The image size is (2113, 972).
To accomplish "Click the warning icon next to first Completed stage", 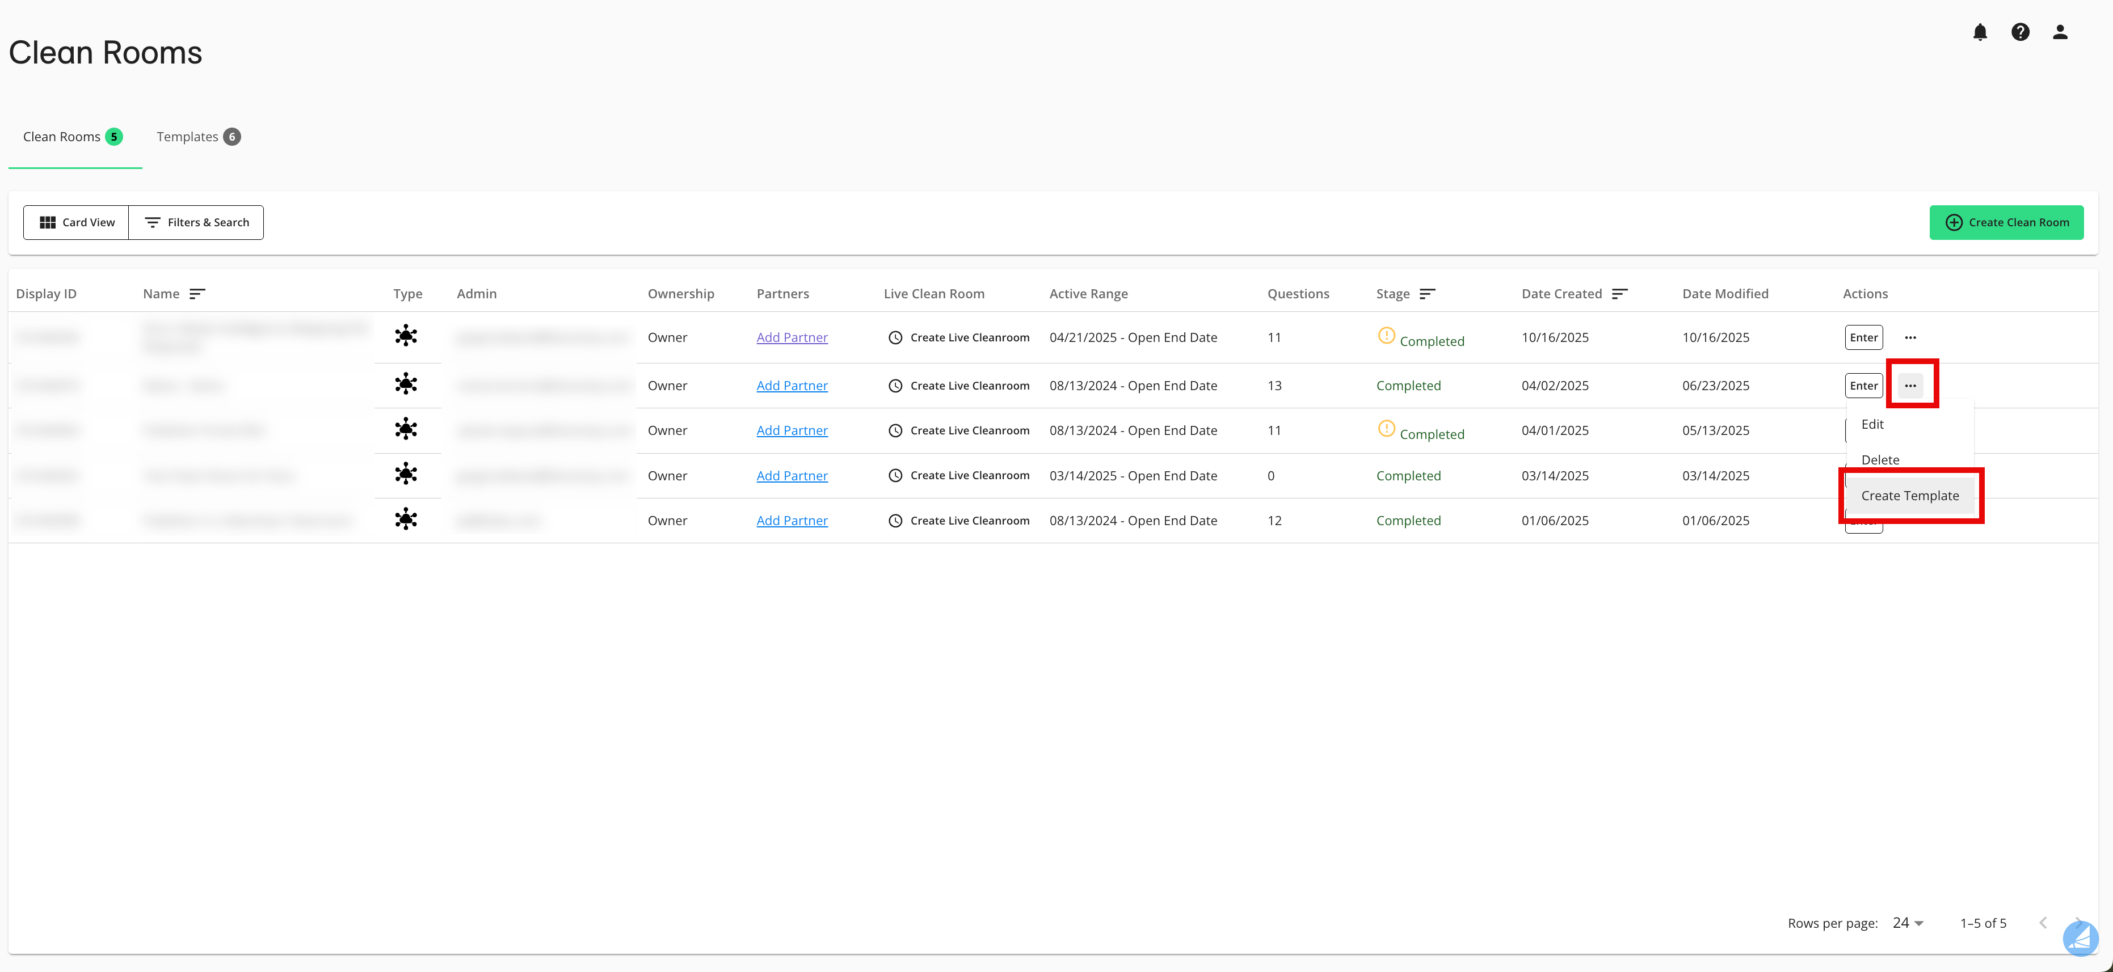I will [1386, 336].
